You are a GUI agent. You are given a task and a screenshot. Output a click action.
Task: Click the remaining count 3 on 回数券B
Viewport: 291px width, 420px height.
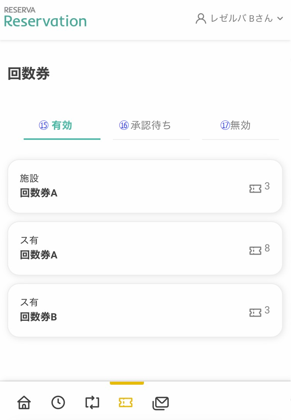[267, 310]
